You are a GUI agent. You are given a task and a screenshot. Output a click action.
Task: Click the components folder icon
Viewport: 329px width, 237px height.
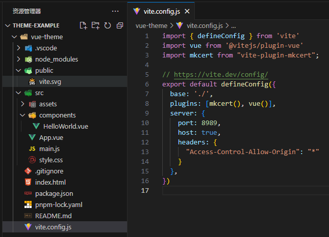pos(32,115)
